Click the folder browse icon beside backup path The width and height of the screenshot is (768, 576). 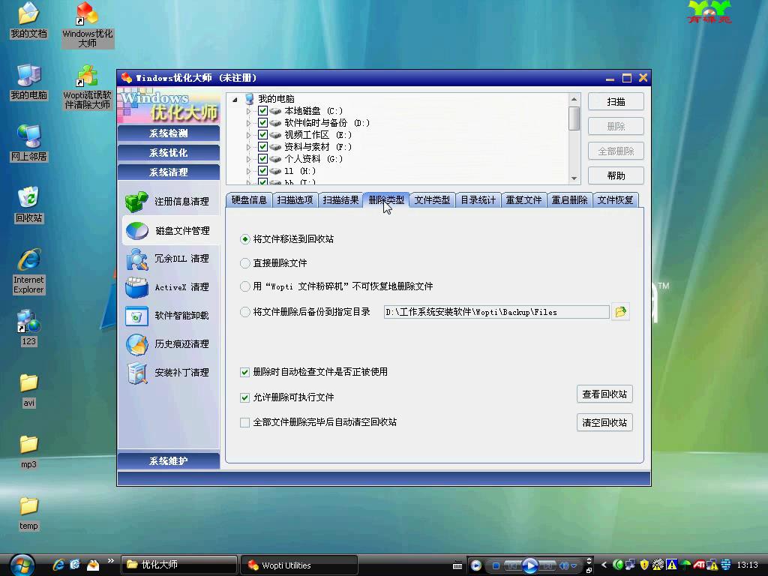[x=620, y=312]
